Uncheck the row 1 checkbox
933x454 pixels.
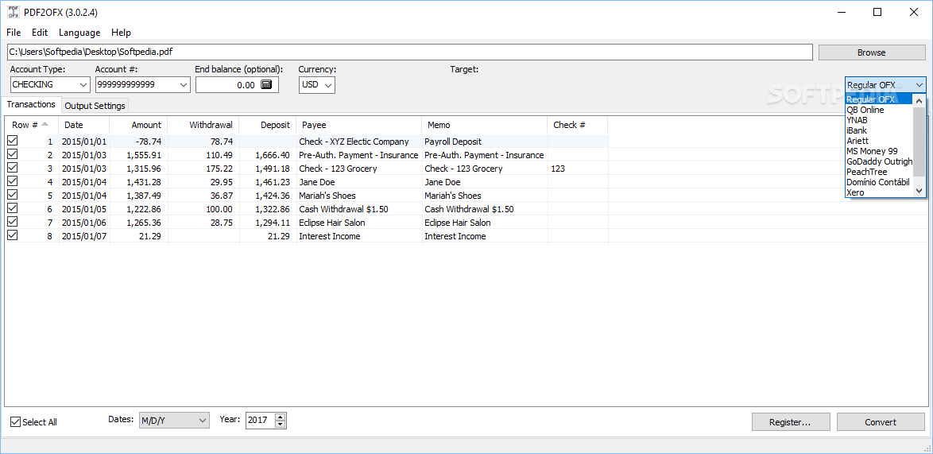12,141
